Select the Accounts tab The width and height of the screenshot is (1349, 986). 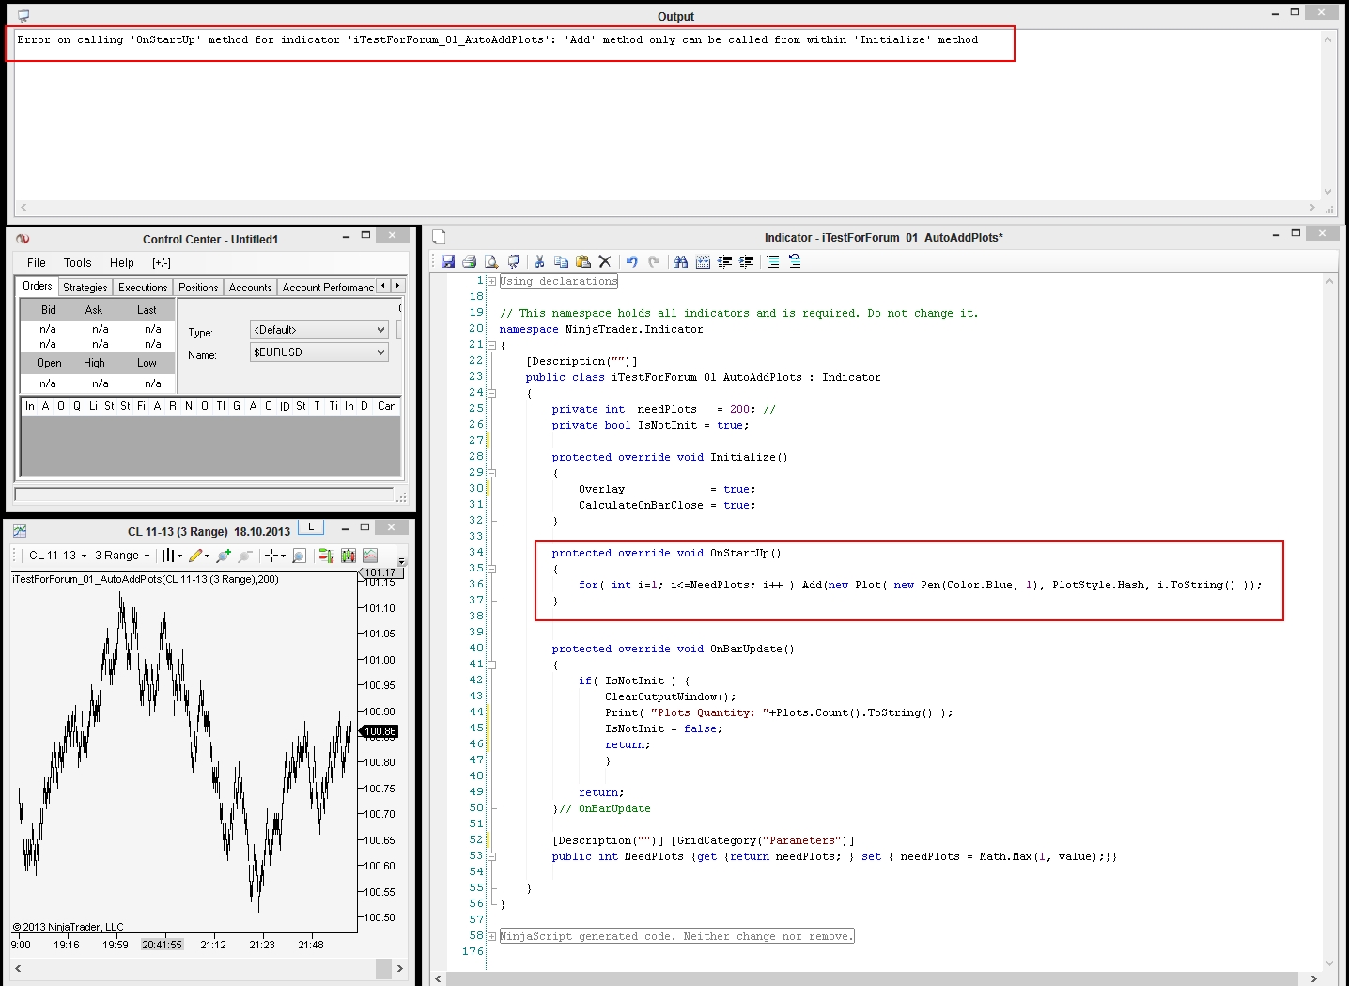click(250, 288)
